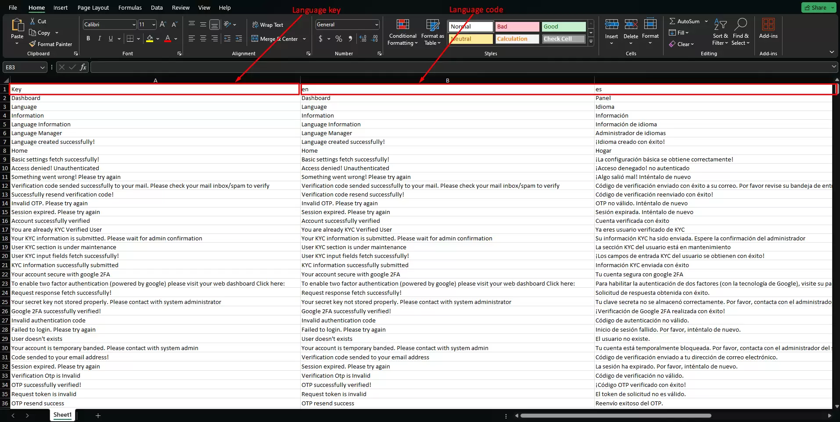The width and height of the screenshot is (840, 422).
Task: Click the Comma Style icon
Action: pyautogui.click(x=350, y=39)
